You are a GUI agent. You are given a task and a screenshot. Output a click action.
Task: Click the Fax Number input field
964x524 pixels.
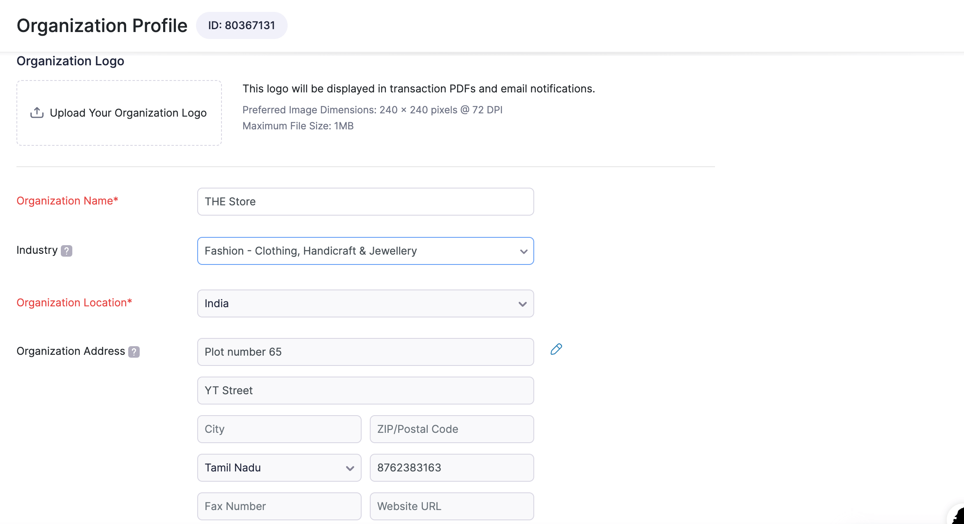pos(279,505)
